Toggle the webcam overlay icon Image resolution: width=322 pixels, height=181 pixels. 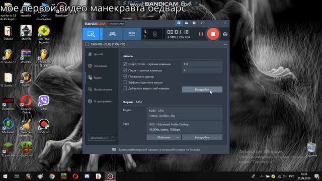click(x=154, y=34)
